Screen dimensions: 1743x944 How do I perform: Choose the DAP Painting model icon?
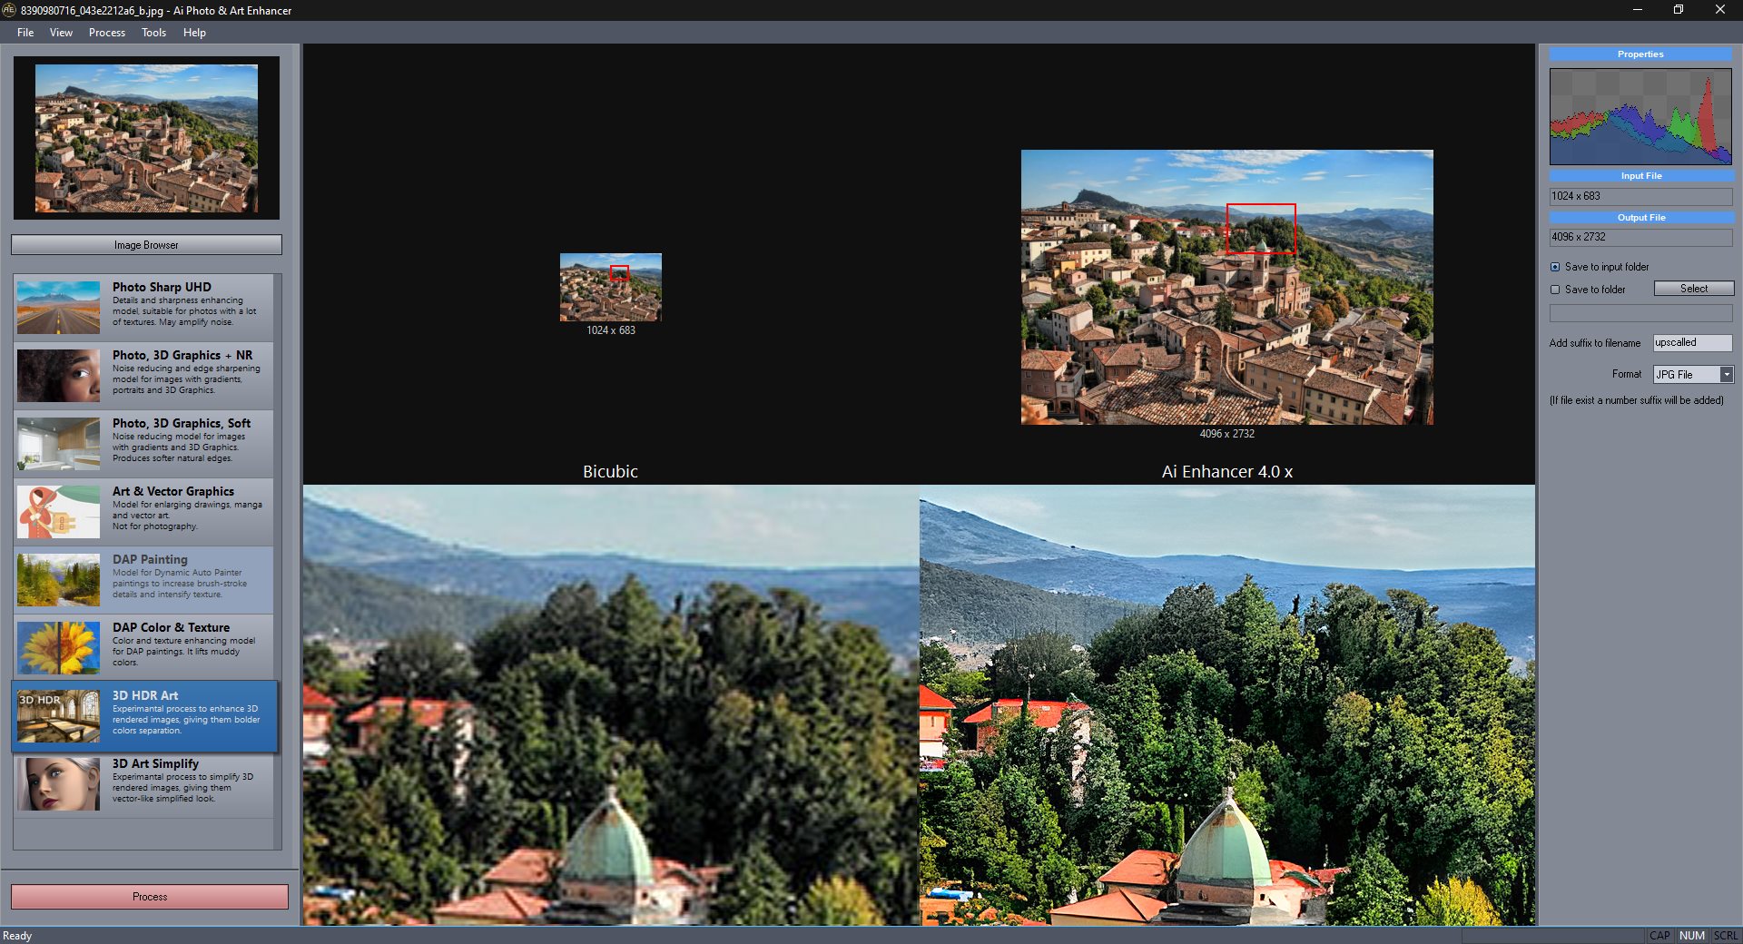point(58,579)
